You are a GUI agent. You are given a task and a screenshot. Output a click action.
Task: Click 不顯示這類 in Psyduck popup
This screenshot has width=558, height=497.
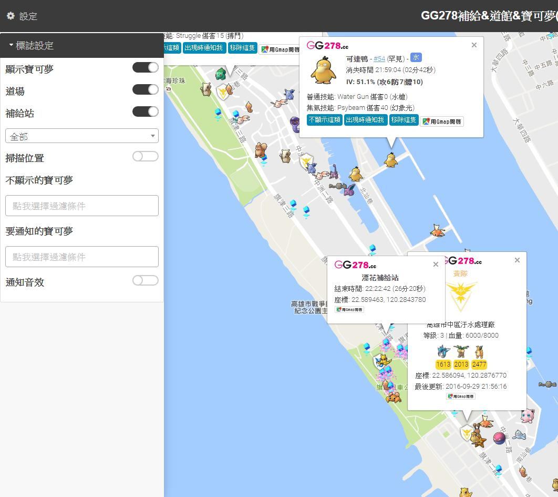[x=325, y=120]
